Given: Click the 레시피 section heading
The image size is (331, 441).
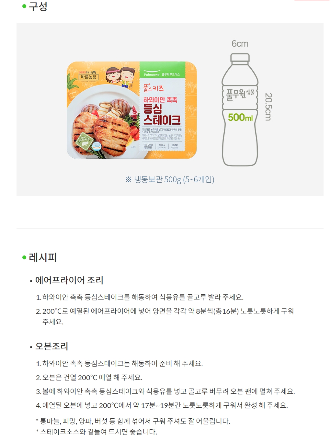Looking at the screenshot, I should (43, 257).
